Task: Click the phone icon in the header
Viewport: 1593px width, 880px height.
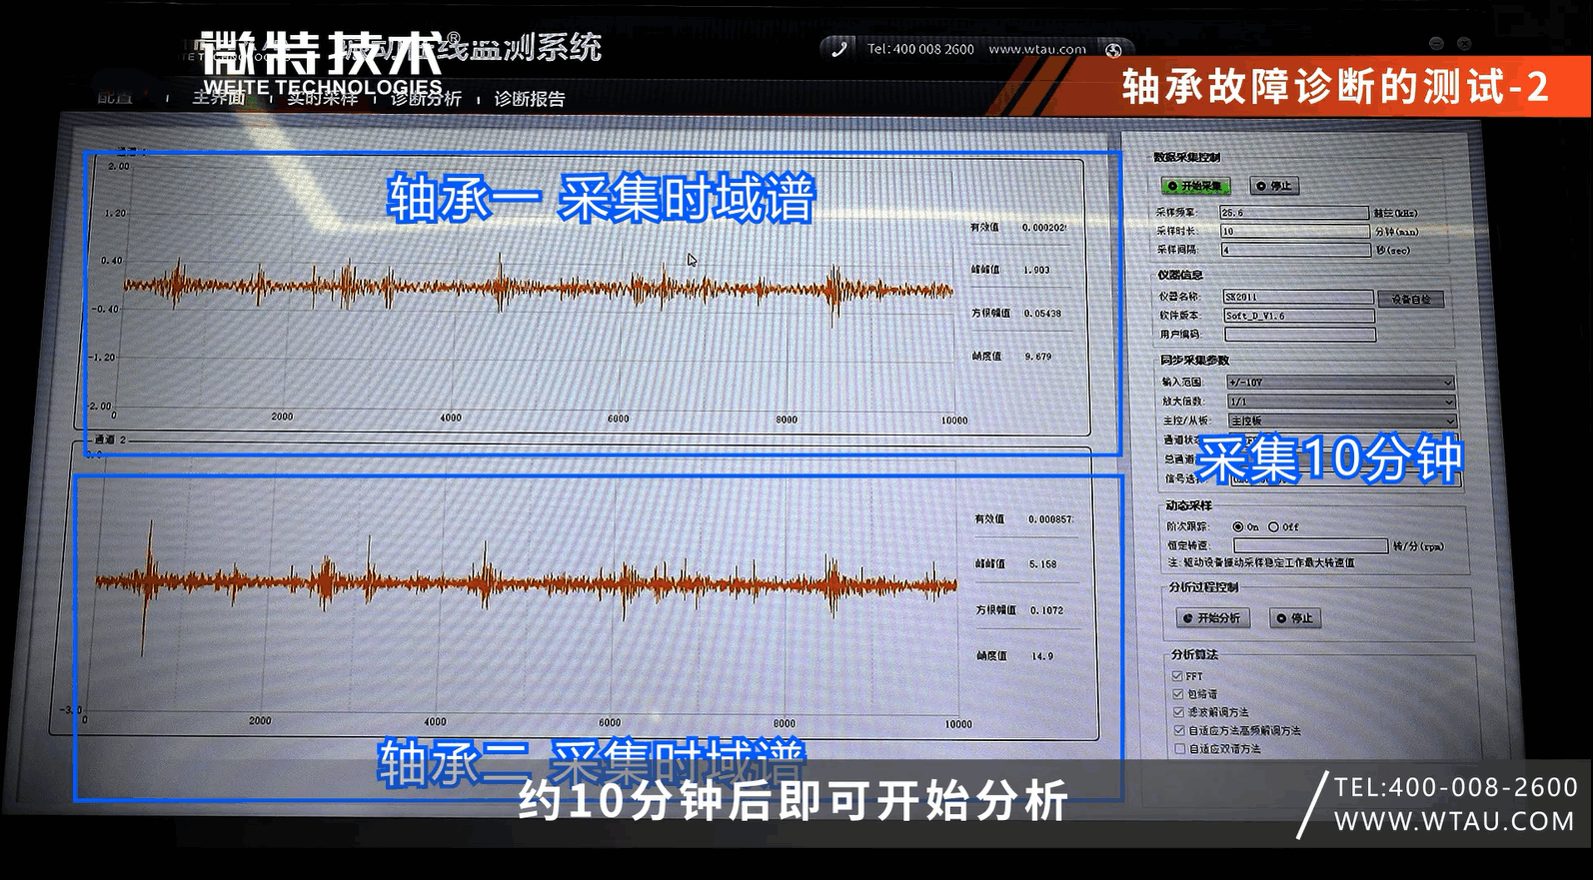Action: (x=839, y=49)
